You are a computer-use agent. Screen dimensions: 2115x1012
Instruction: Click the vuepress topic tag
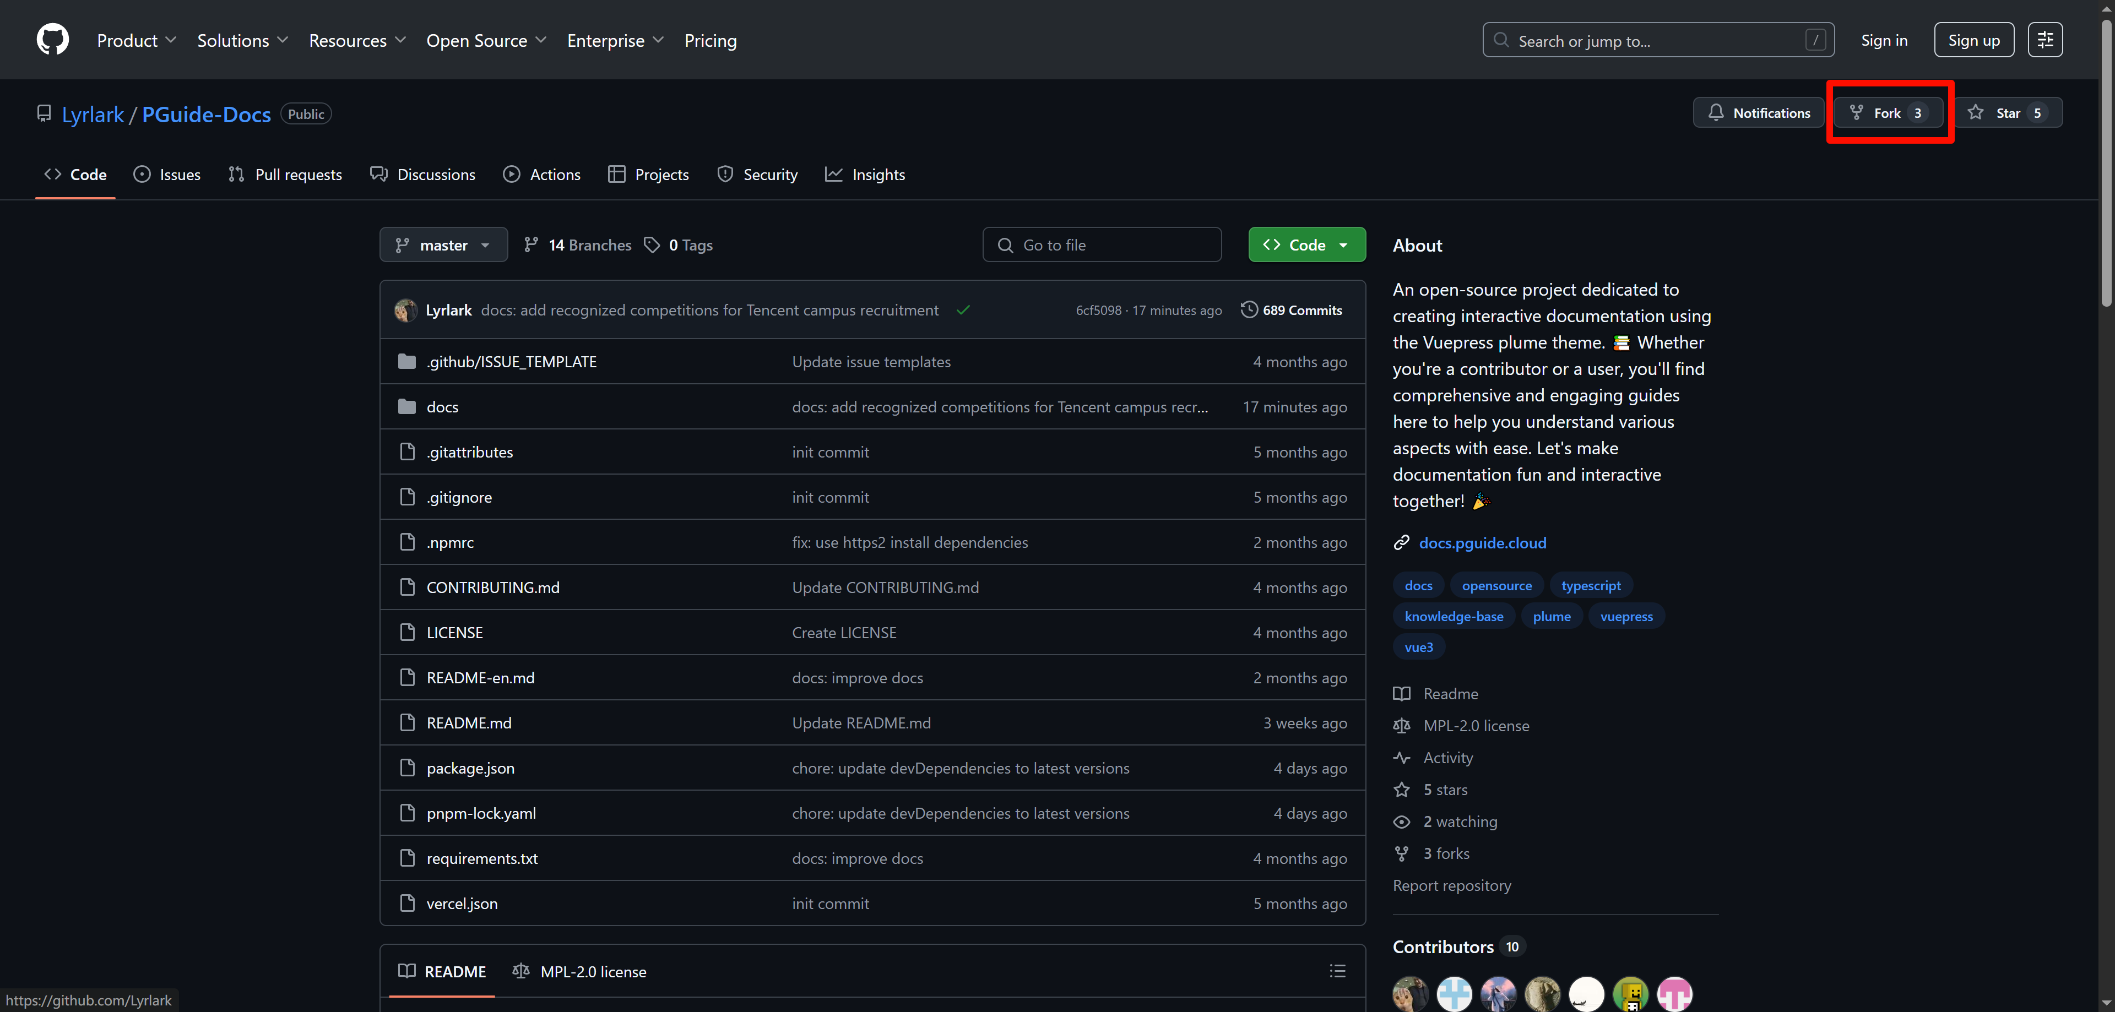[x=1626, y=616]
